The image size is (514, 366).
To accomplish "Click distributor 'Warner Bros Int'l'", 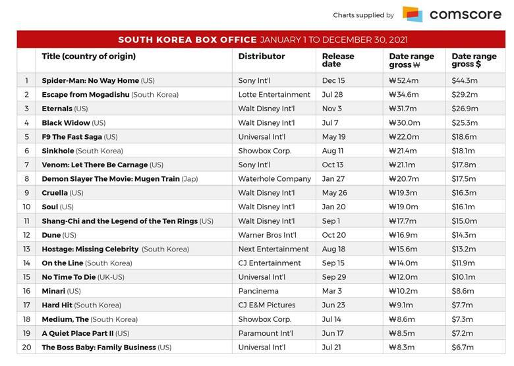I will tap(267, 235).
